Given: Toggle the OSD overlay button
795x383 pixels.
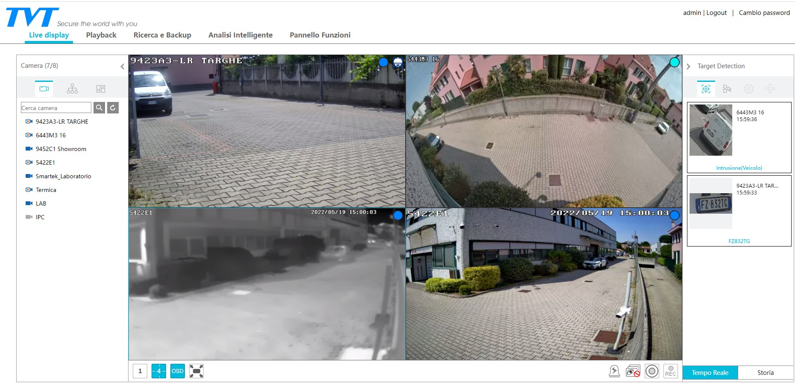Looking at the screenshot, I should (178, 371).
